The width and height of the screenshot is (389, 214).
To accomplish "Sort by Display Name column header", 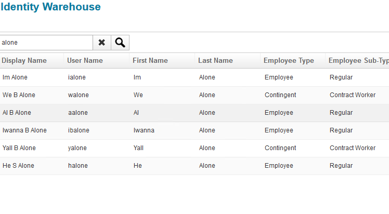I will point(24,61).
